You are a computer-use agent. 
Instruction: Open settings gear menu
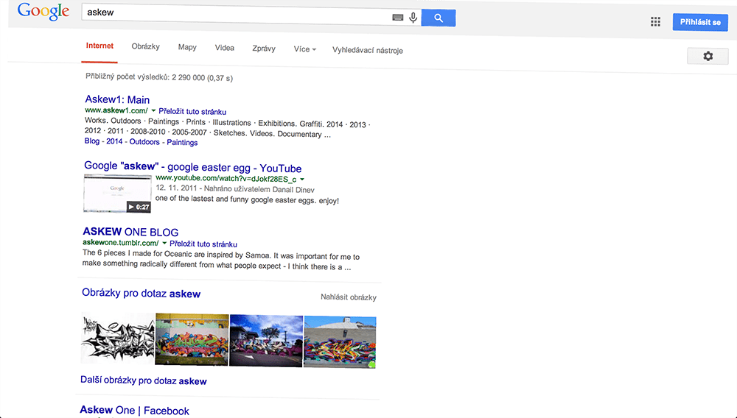[x=708, y=56]
